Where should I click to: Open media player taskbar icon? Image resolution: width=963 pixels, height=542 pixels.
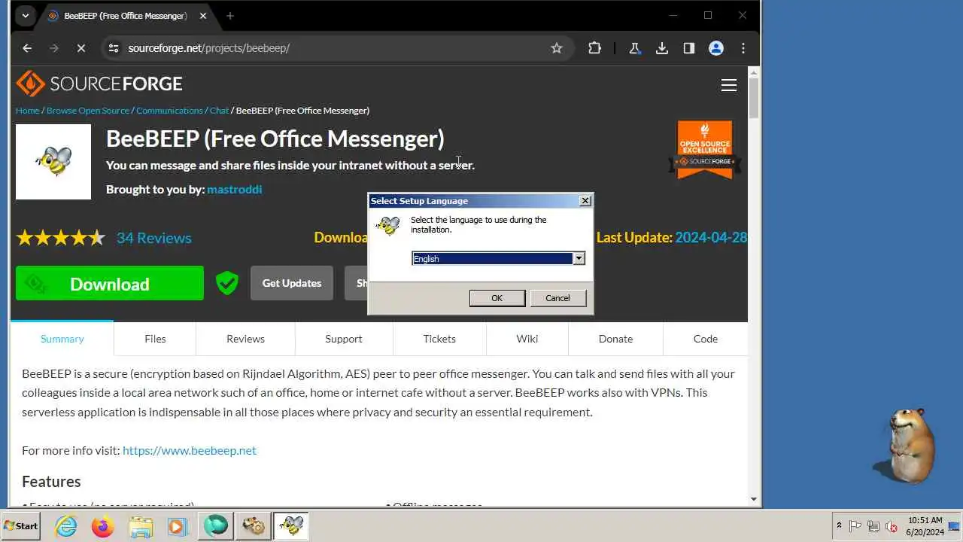(x=178, y=526)
